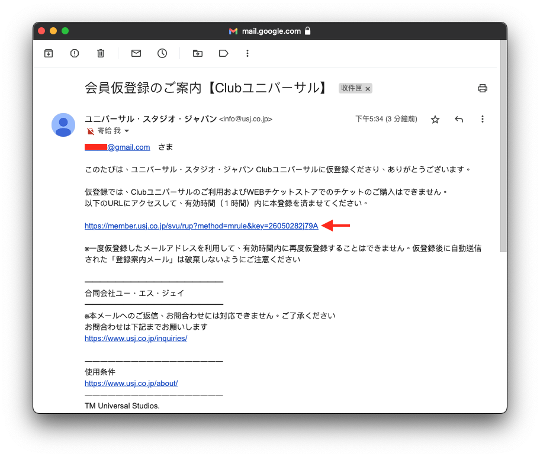Star this message
The width and height of the screenshot is (540, 457).
pos(435,120)
